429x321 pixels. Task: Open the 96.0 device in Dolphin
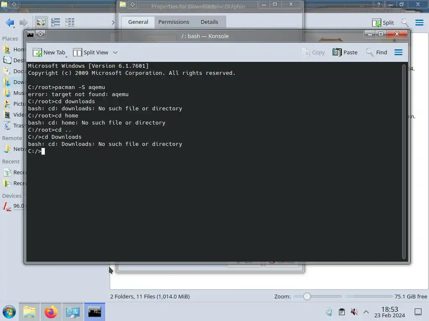pyautogui.click(x=14, y=206)
